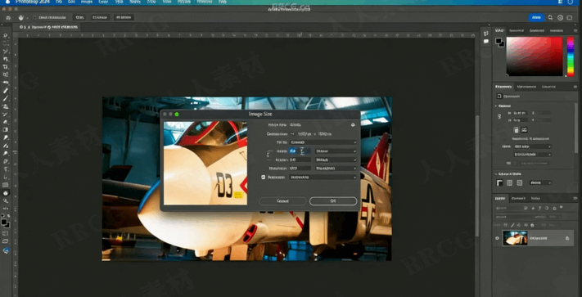The image size is (582, 297).
Task: Select the Gradient tool
Action: 6,130
